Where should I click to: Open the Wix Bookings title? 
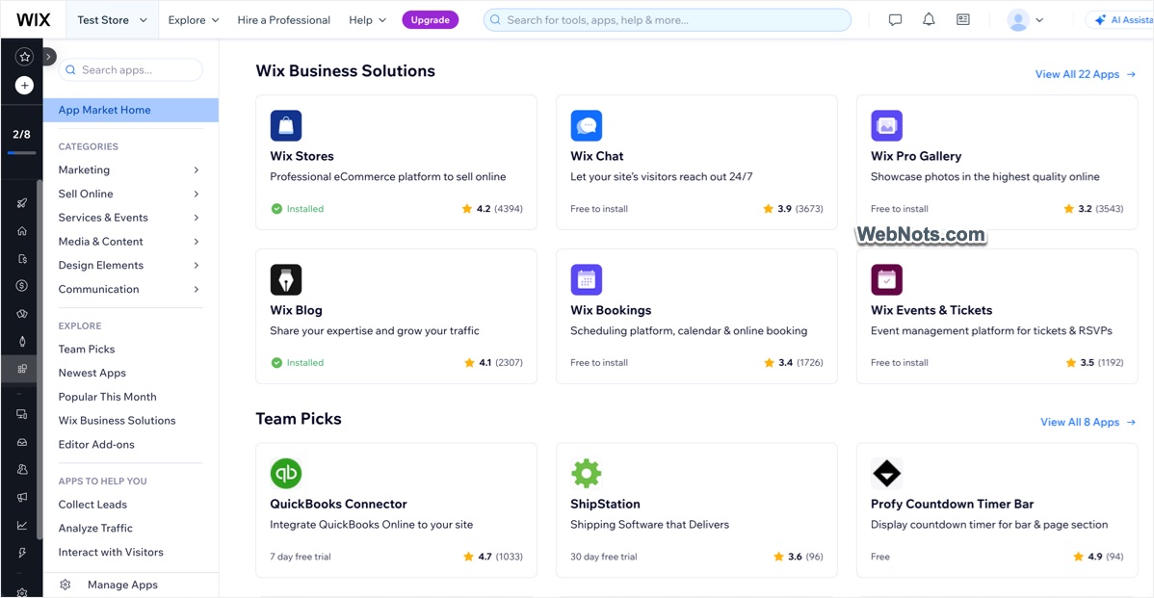coord(611,310)
